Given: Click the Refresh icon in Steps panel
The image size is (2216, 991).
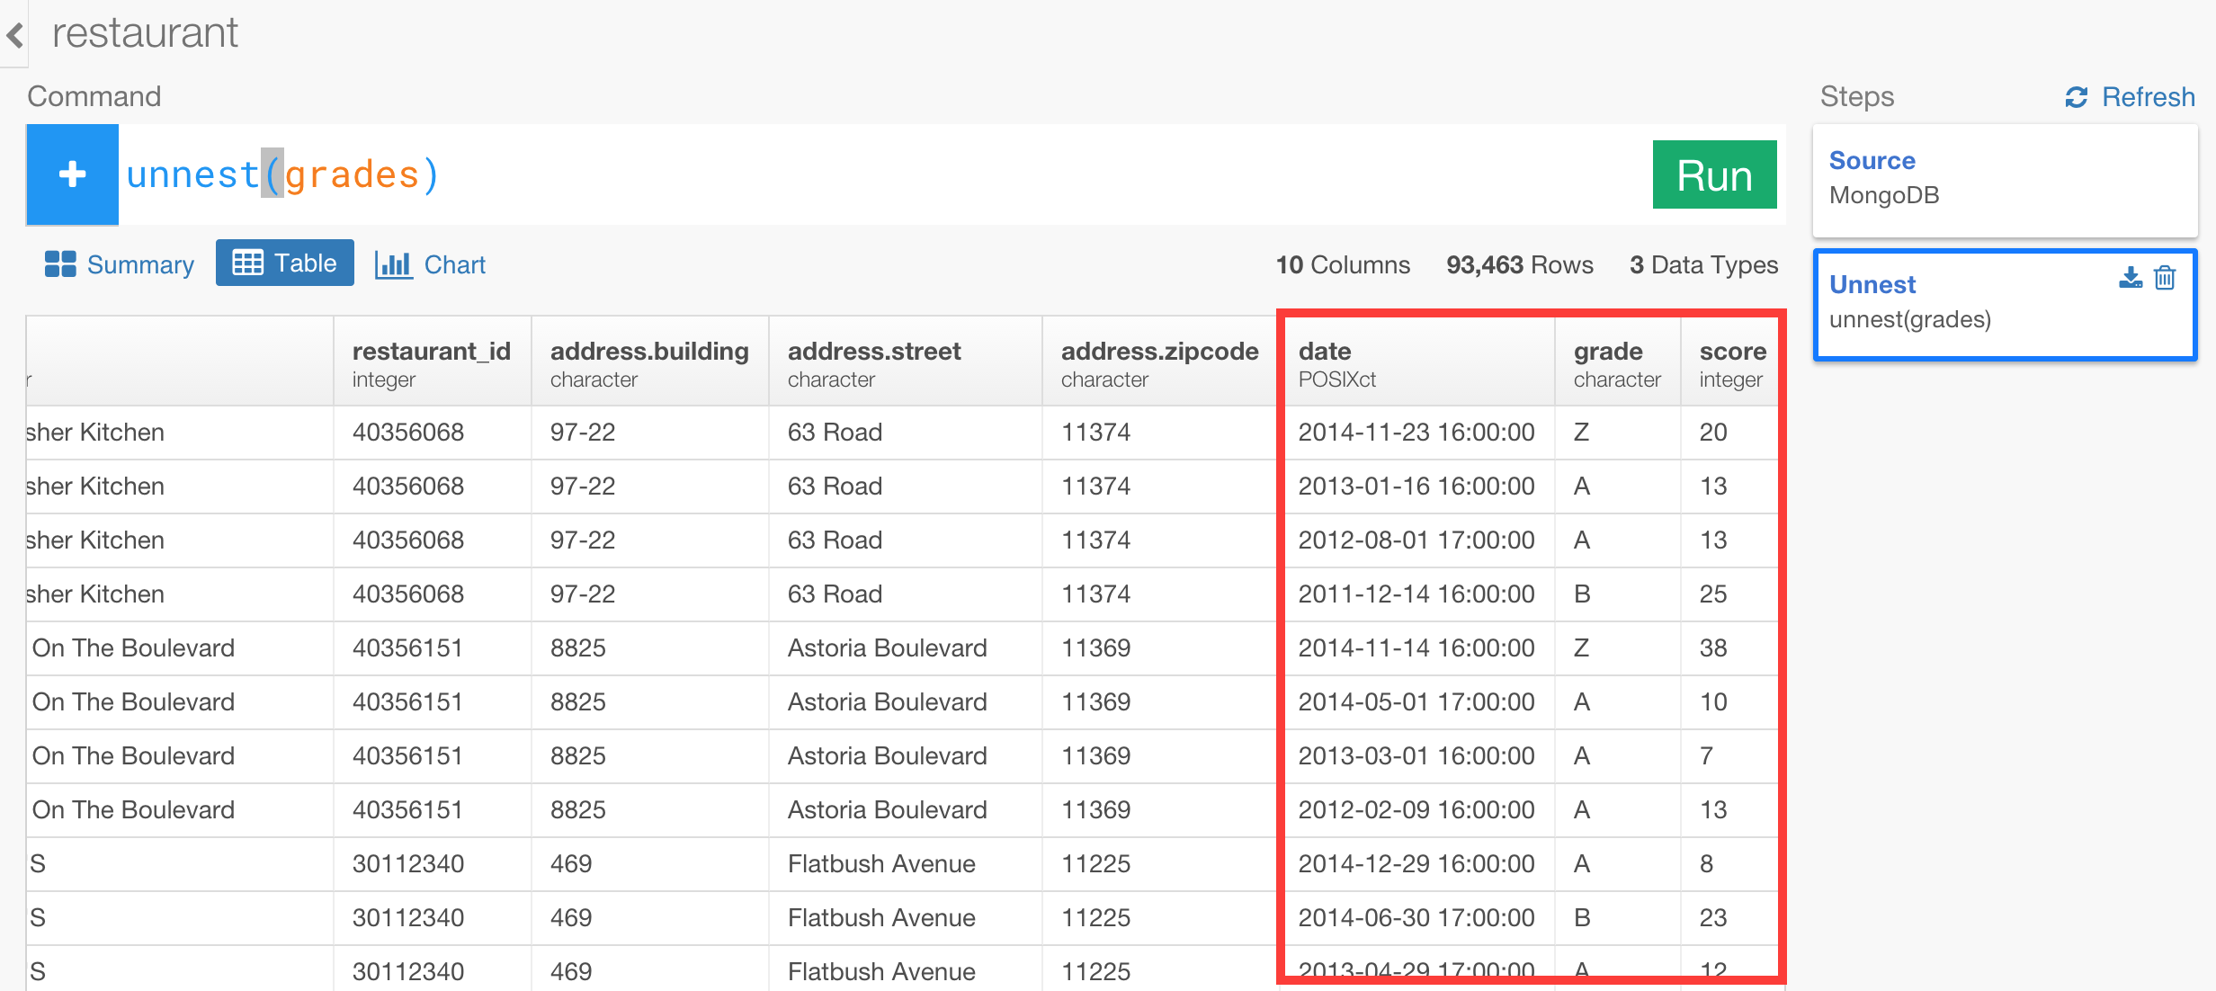Looking at the screenshot, I should pos(2077,97).
